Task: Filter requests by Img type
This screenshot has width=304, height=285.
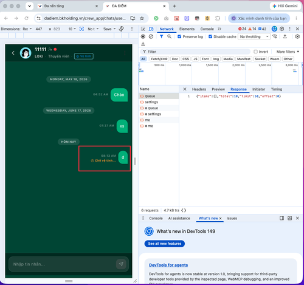Action: (216, 59)
